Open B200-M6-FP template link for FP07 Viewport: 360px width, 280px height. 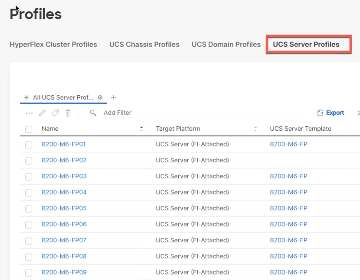coord(288,240)
